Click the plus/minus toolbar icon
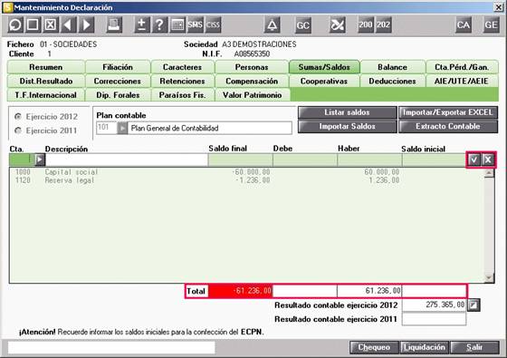 141,25
